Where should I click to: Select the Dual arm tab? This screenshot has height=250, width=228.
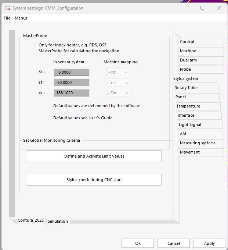click(x=200, y=60)
